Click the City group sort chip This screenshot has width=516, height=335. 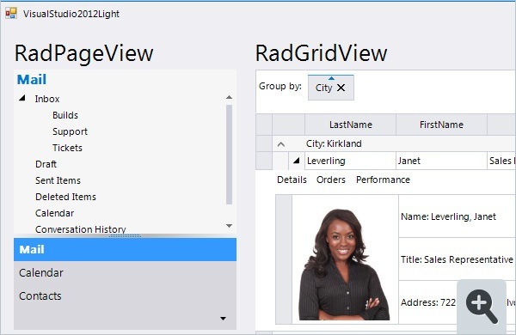point(331,88)
